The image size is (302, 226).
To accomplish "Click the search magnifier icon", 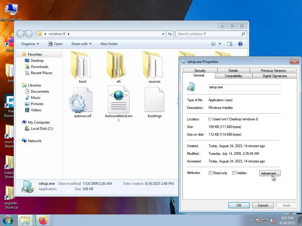I will click(x=243, y=34).
